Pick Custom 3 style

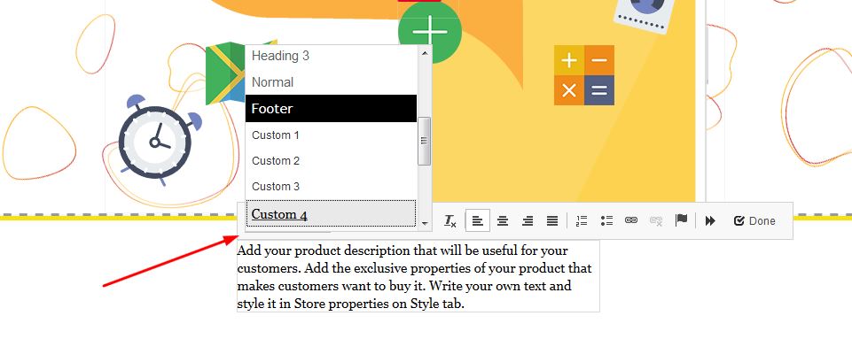[331, 186]
